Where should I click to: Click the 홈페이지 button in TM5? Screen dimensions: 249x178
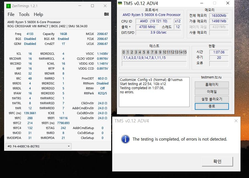click(x=212, y=85)
